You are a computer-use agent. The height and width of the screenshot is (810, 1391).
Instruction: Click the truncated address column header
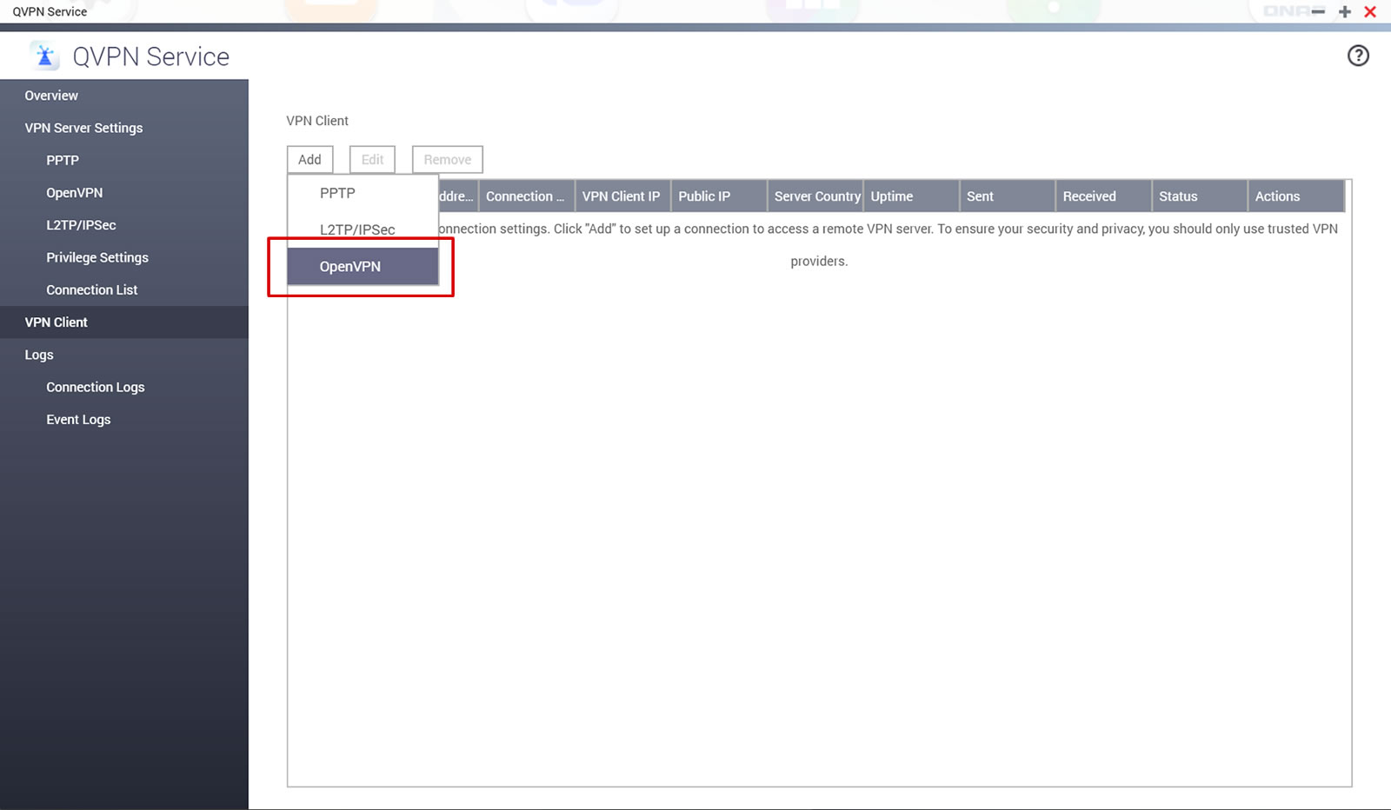(x=457, y=196)
